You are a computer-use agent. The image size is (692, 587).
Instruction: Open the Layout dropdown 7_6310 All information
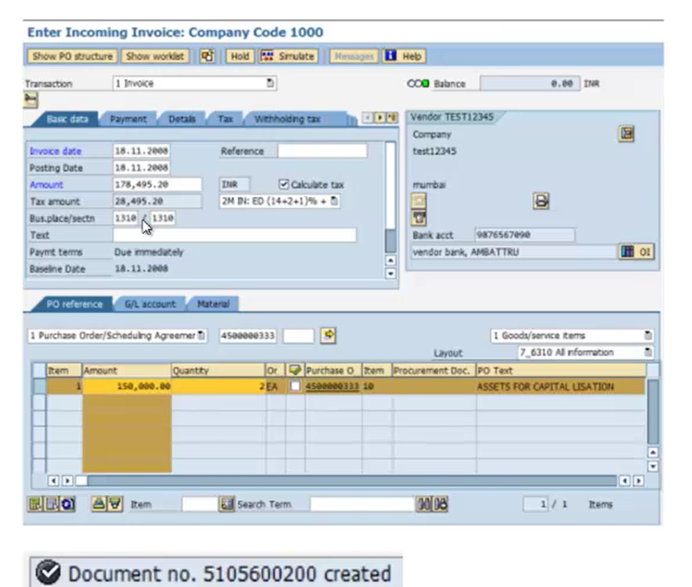[585, 352]
